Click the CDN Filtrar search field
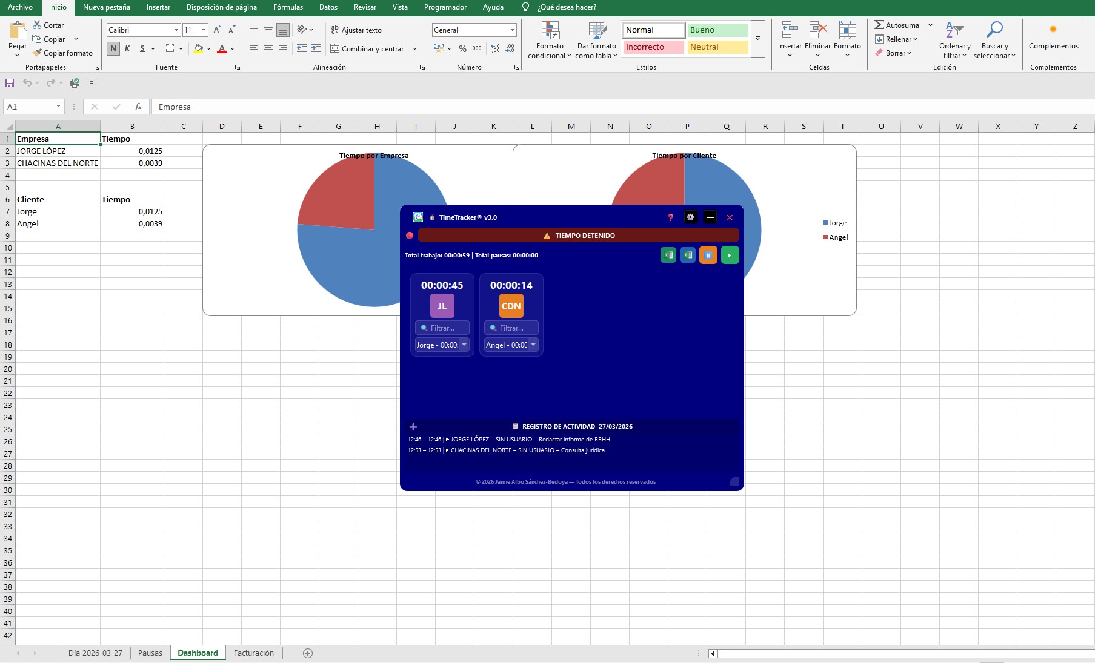The width and height of the screenshot is (1095, 663). [x=511, y=328]
